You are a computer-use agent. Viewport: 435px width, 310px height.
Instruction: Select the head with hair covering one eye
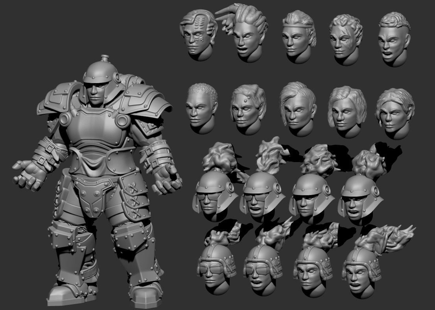point(297,109)
